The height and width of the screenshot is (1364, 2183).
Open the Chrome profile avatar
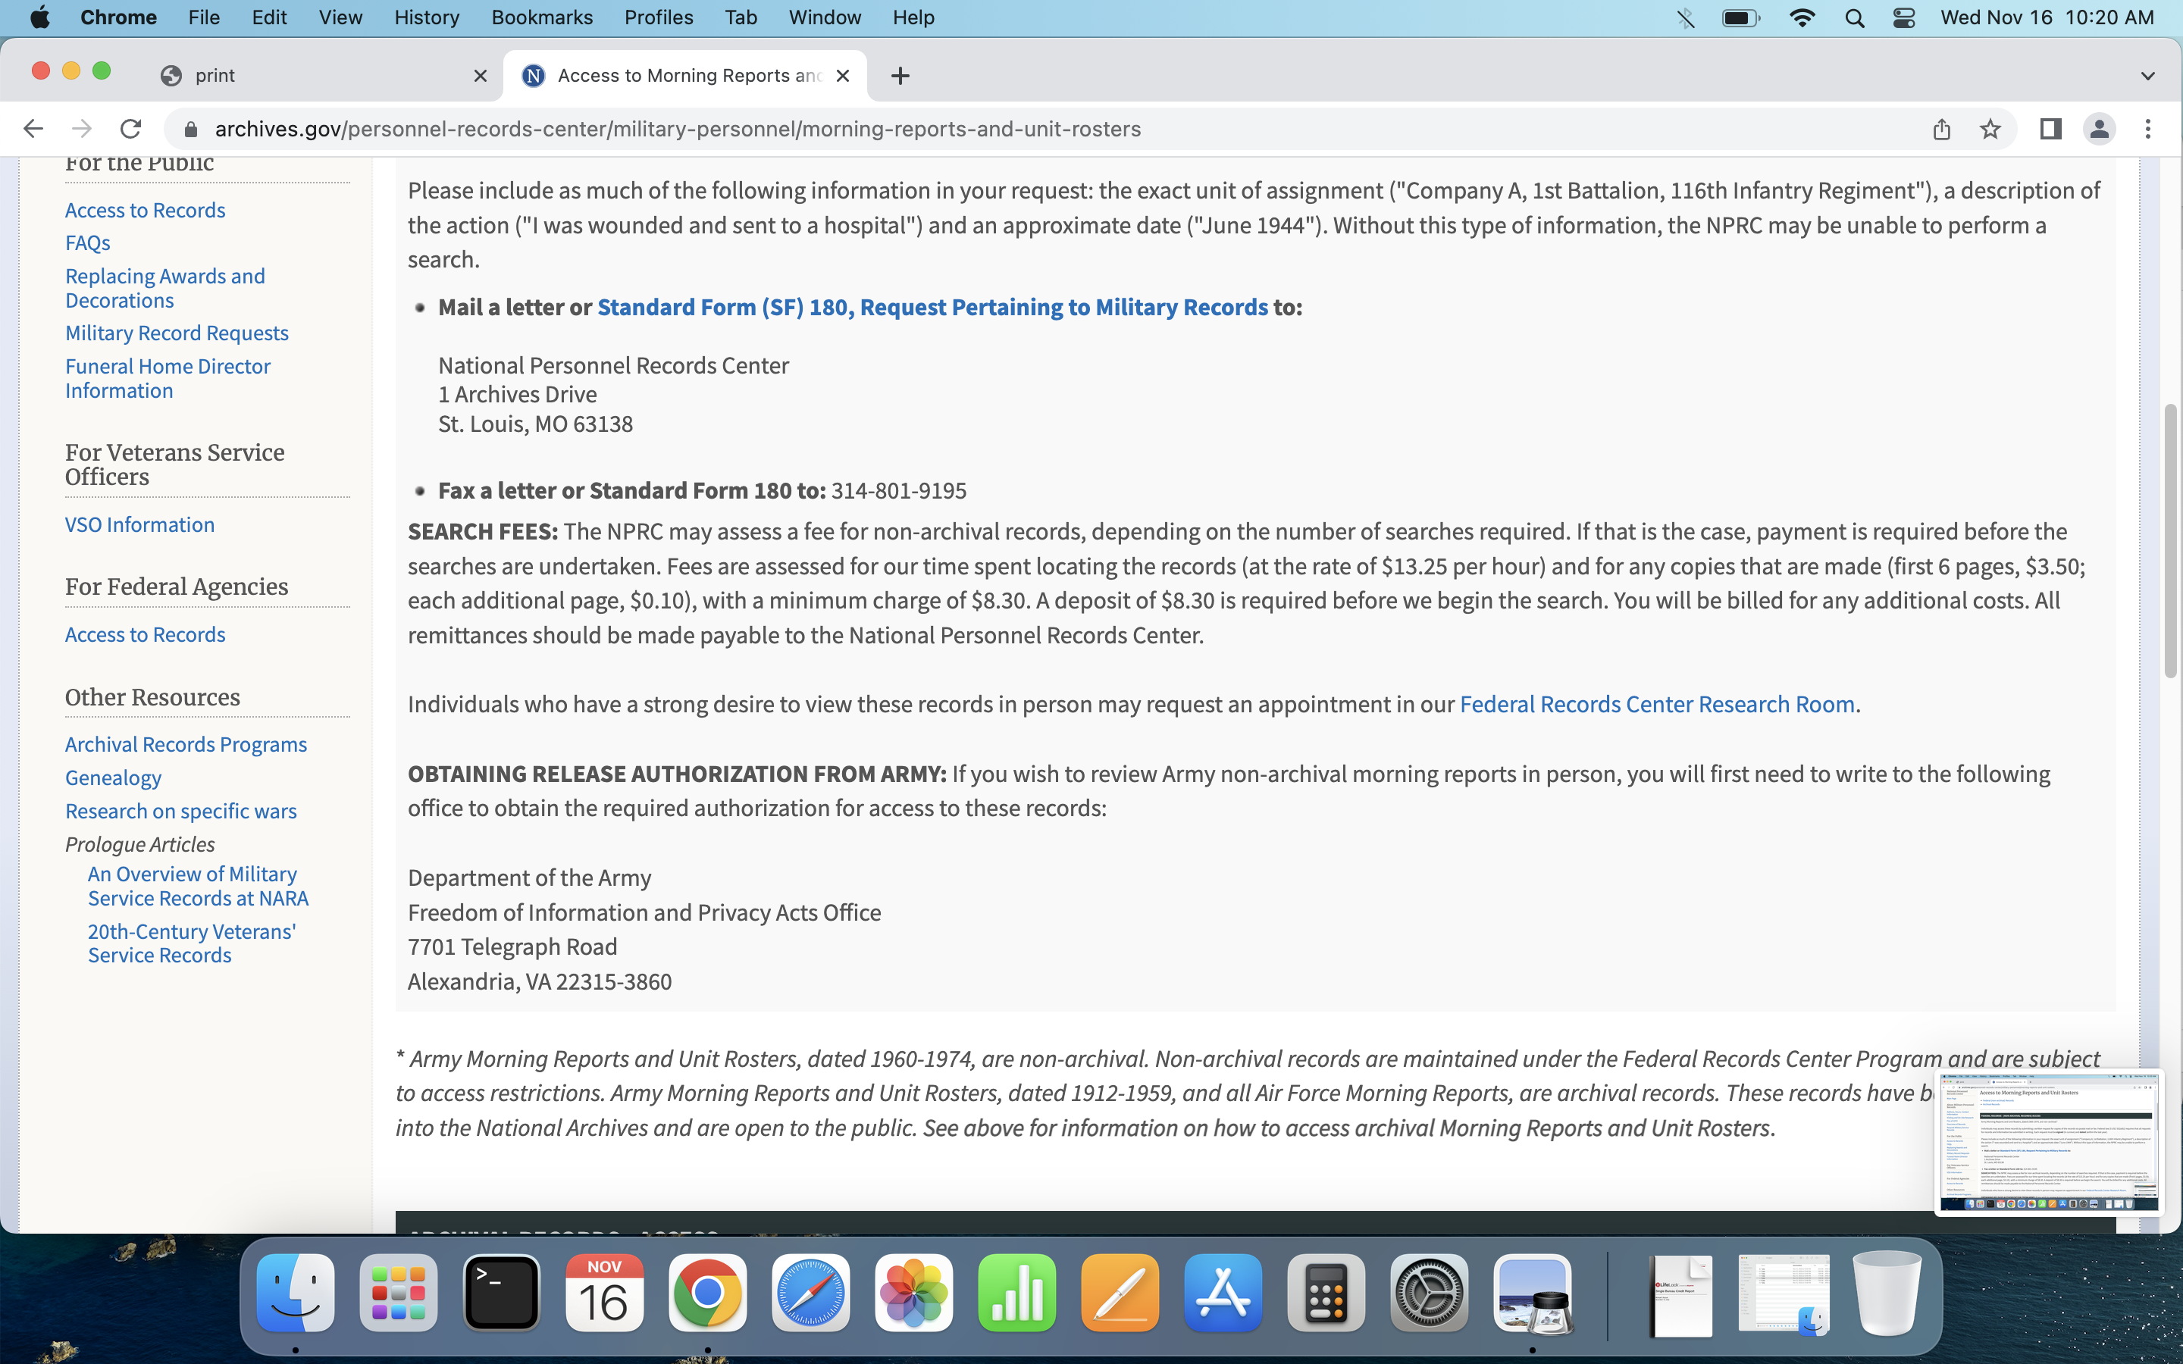pyautogui.click(x=2099, y=129)
